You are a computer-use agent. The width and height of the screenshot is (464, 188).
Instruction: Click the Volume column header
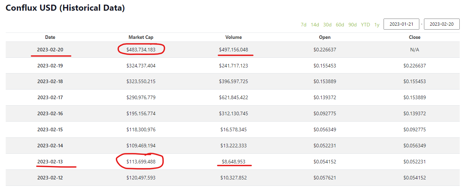point(233,37)
